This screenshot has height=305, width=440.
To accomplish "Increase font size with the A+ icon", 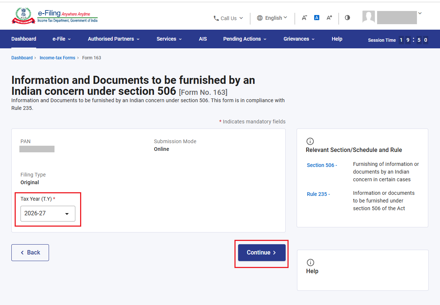I will [329, 18].
